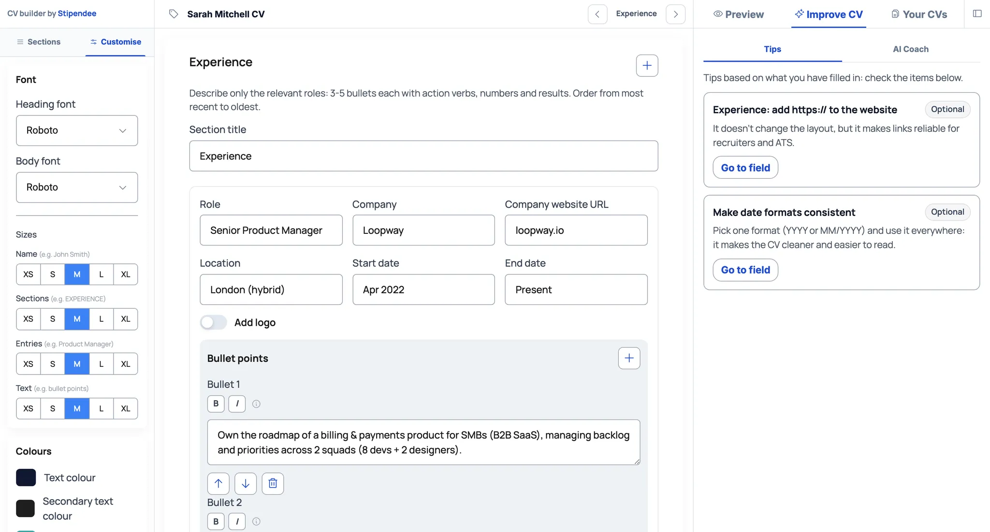This screenshot has width=990, height=532.
Task: Toggle the side panel layout icon
Action: tap(977, 14)
